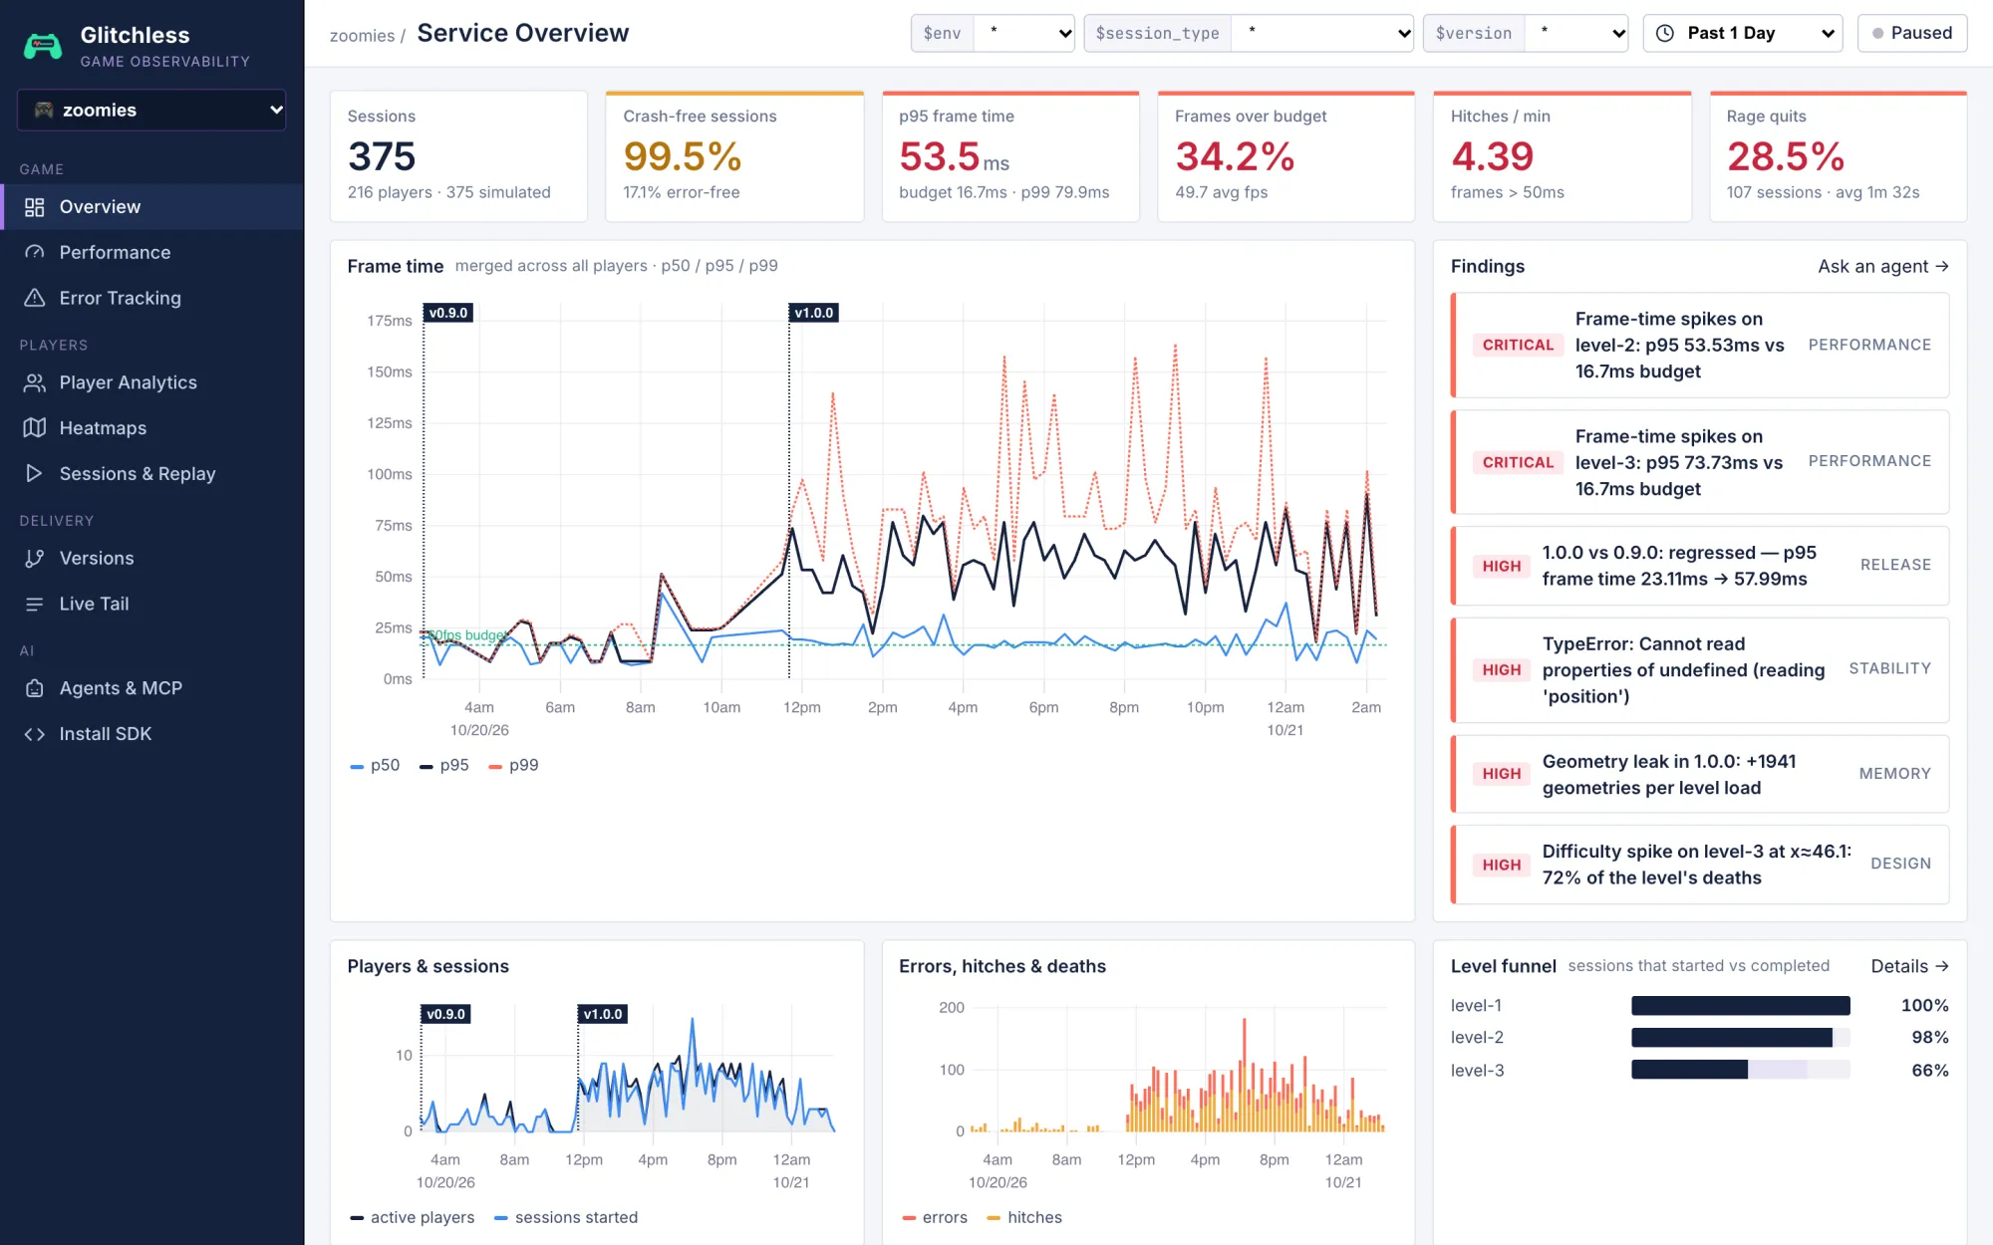Viewport: 1993px width, 1245px height.
Task: Click the Performance gauge icon
Action: coord(35,253)
